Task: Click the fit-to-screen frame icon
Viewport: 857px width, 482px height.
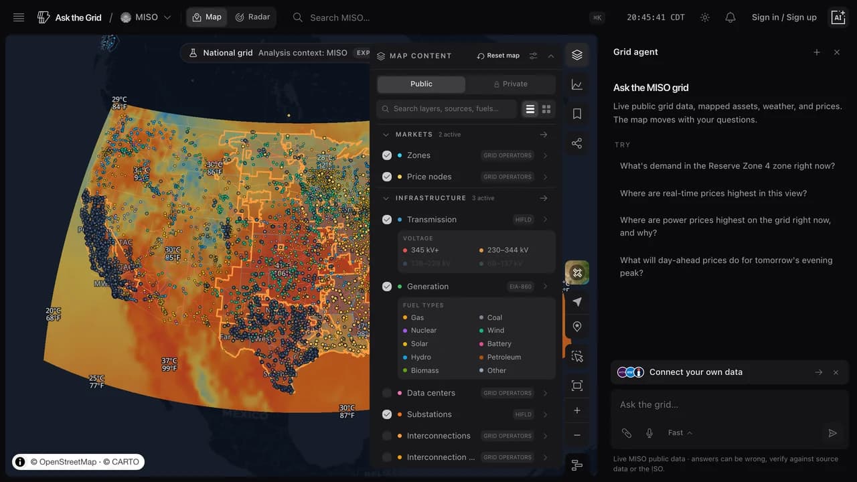Action: tap(577, 386)
